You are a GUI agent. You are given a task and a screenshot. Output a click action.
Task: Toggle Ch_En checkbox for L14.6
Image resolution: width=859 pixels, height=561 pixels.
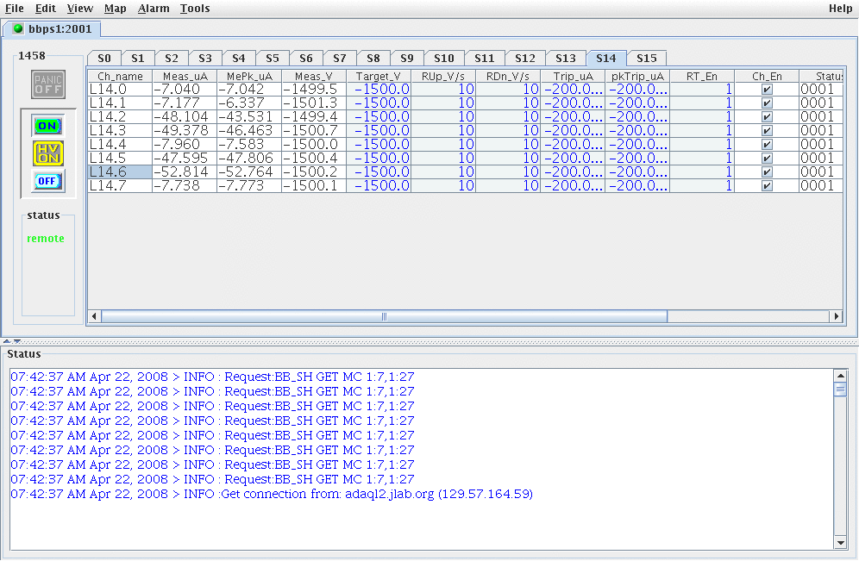coord(767,171)
